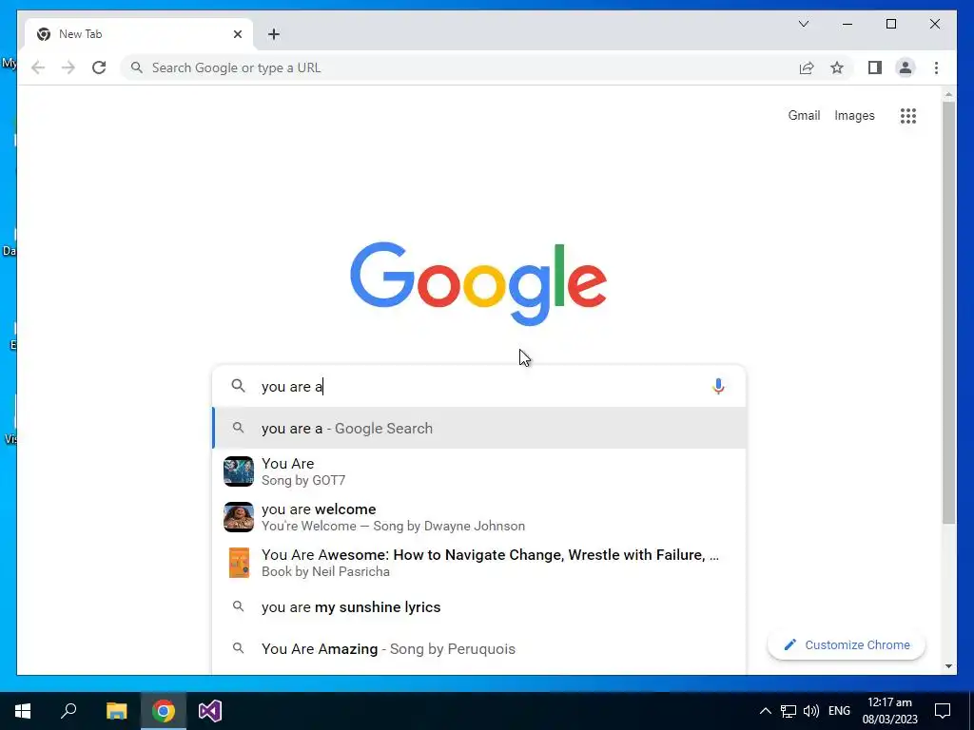Select 'you are a - Google Search' suggestion
This screenshot has height=730, width=974.
(x=479, y=429)
